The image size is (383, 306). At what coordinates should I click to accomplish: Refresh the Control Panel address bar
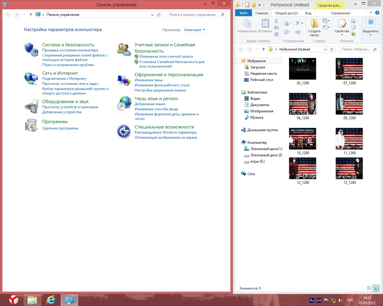[x=159, y=15]
